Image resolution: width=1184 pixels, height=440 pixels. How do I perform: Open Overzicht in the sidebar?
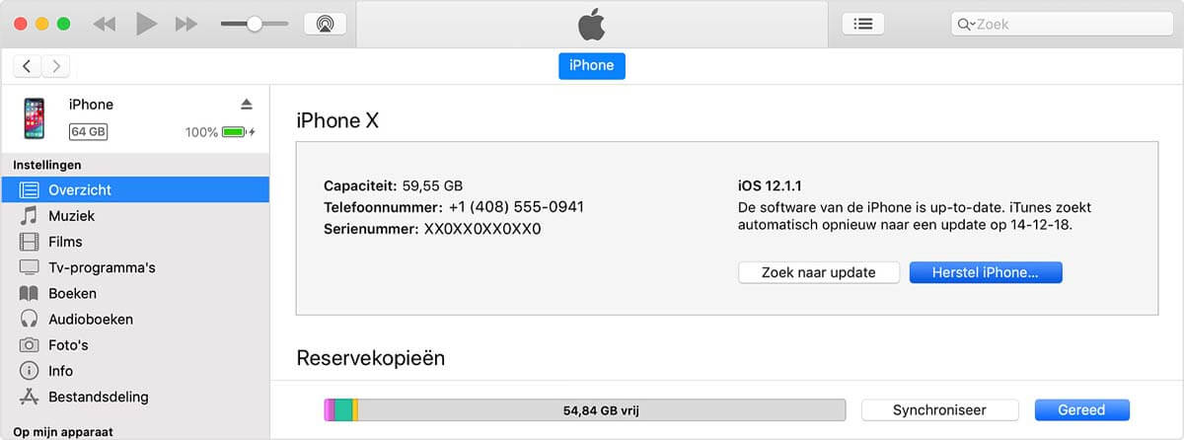pos(134,189)
